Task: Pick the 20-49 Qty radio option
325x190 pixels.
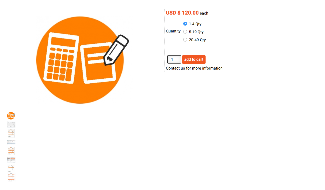Action: pyautogui.click(x=185, y=40)
